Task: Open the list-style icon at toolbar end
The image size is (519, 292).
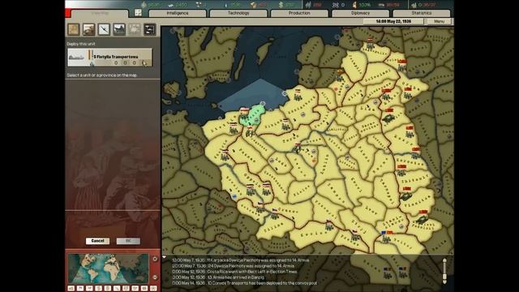Action: pyautogui.click(x=149, y=29)
